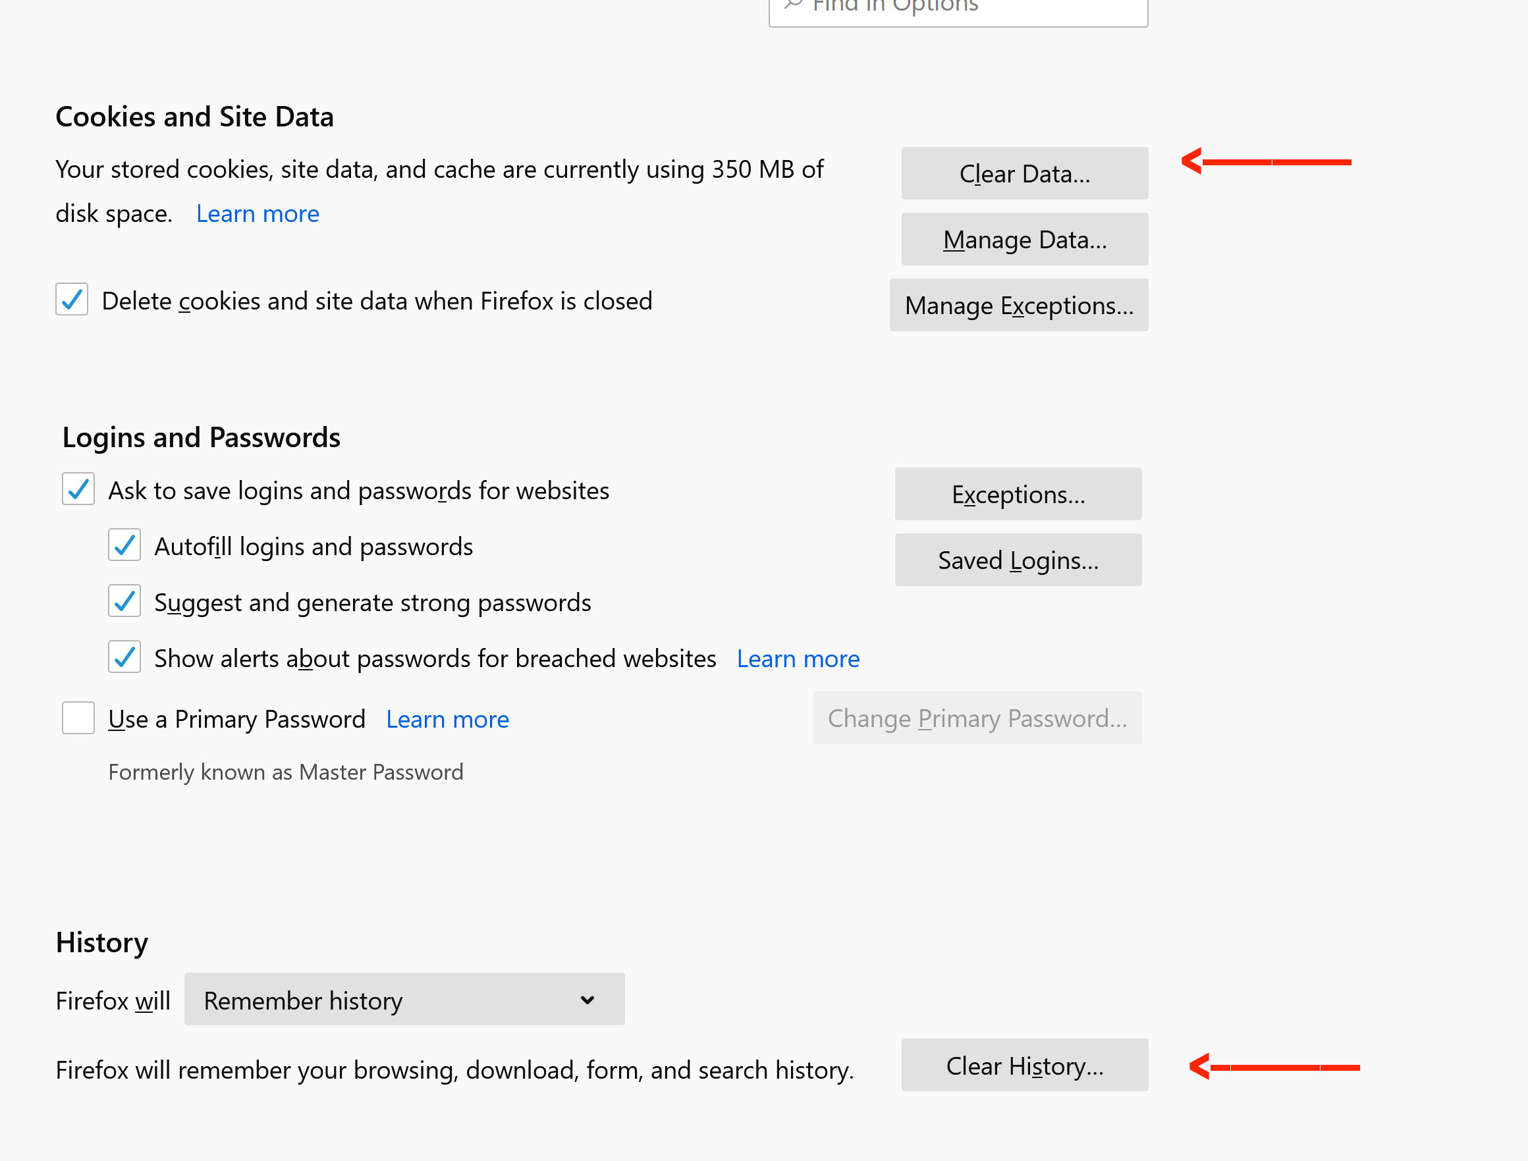Screen dimensions: 1528x1161
Task: Disable Autofill logins and passwords
Action: [124, 545]
